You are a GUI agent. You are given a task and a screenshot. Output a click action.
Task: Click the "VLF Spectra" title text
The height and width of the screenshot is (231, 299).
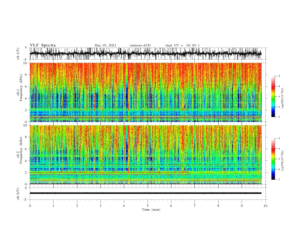click(43, 45)
